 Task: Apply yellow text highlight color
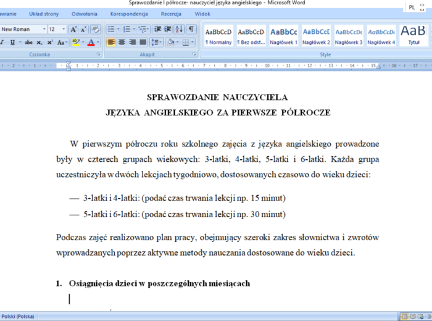coord(75,43)
